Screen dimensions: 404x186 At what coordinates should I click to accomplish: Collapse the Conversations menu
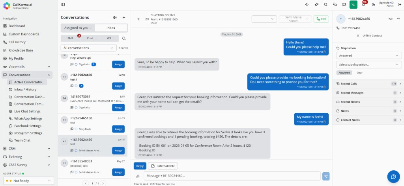pos(27,75)
